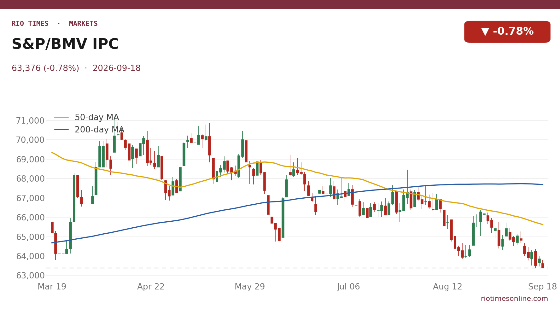Select the RIO TIMES · MARKETS header text

(x=55, y=24)
